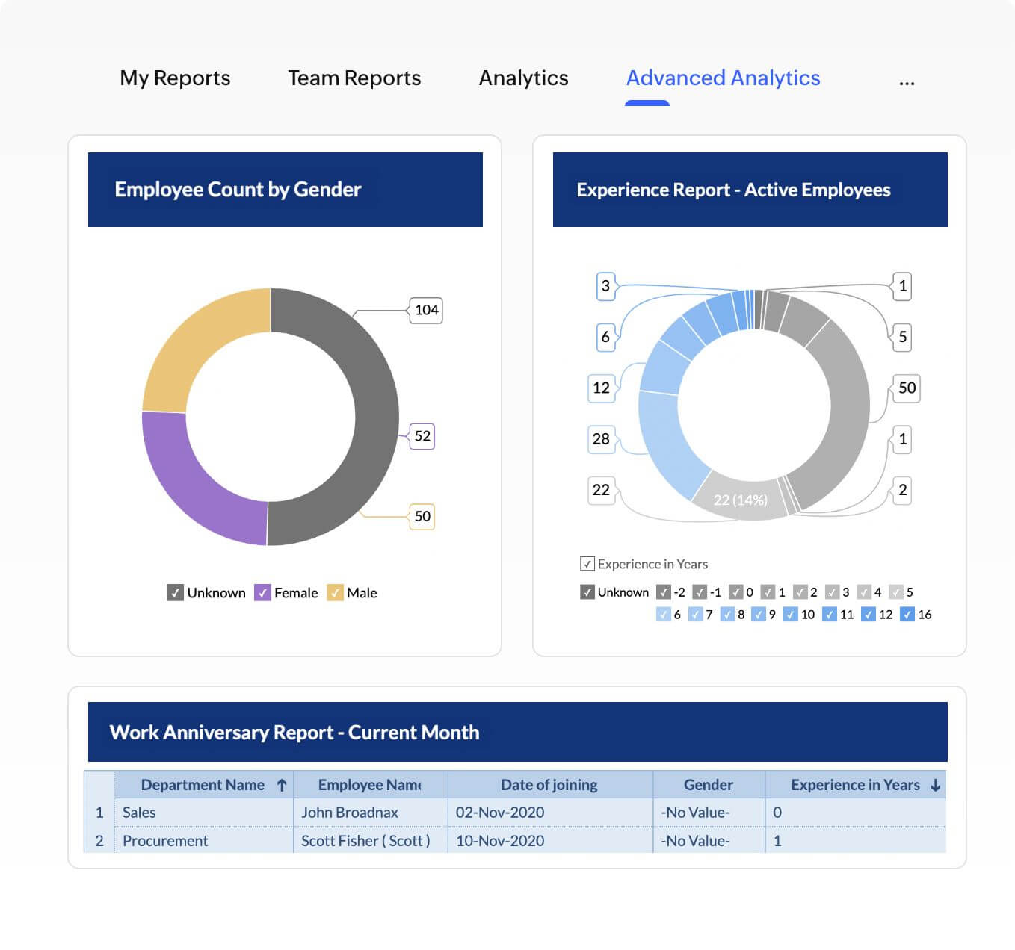The width and height of the screenshot is (1015, 950).
Task: Click the ascending sort arrow on Department Name
Action: [x=282, y=785]
